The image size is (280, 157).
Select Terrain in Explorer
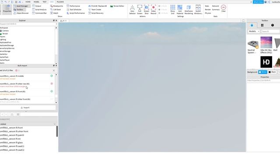click(x=5, y=34)
